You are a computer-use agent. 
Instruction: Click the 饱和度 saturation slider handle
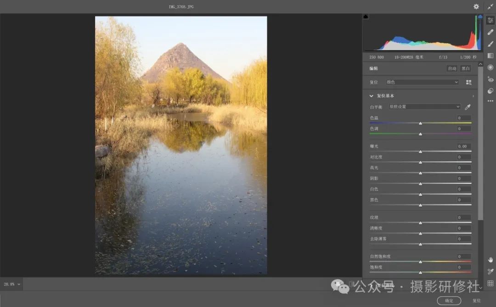(x=420, y=272)
